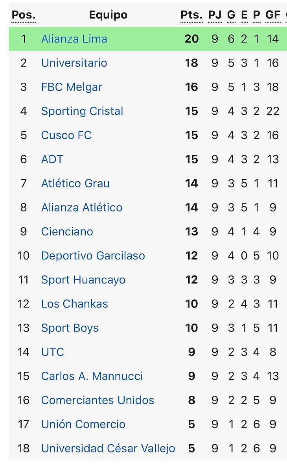Click the ADT team link
The width and height of the screenshot is (287, 465).
[x=52, y=159]
